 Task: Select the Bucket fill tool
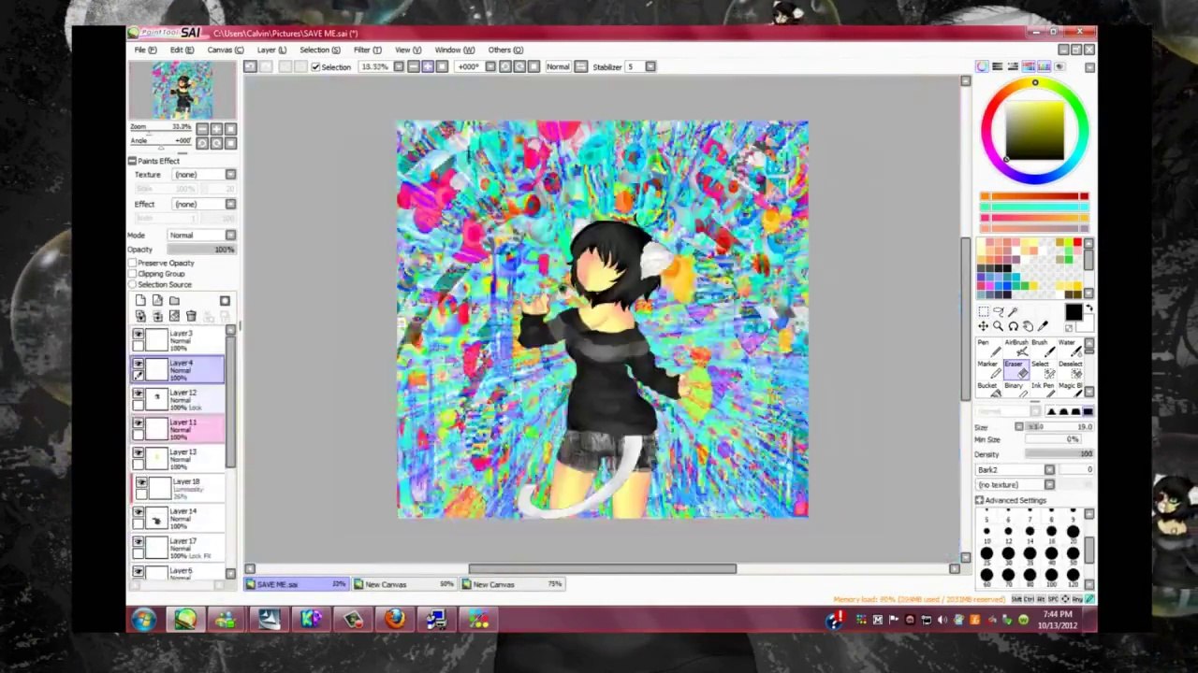(987, 390)
